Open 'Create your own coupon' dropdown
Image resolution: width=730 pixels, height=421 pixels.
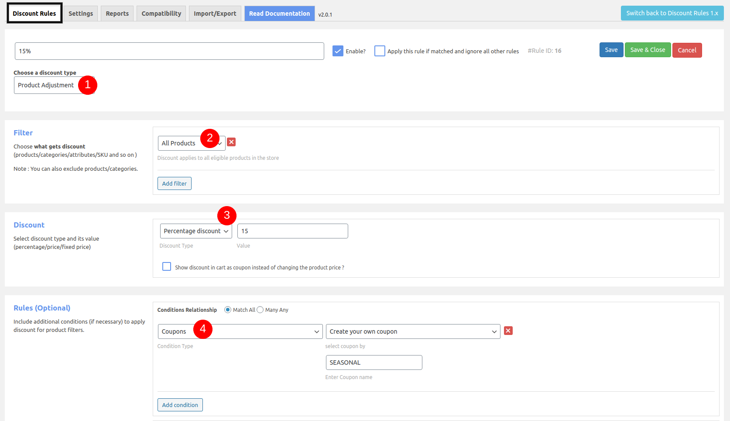point(413,331)
